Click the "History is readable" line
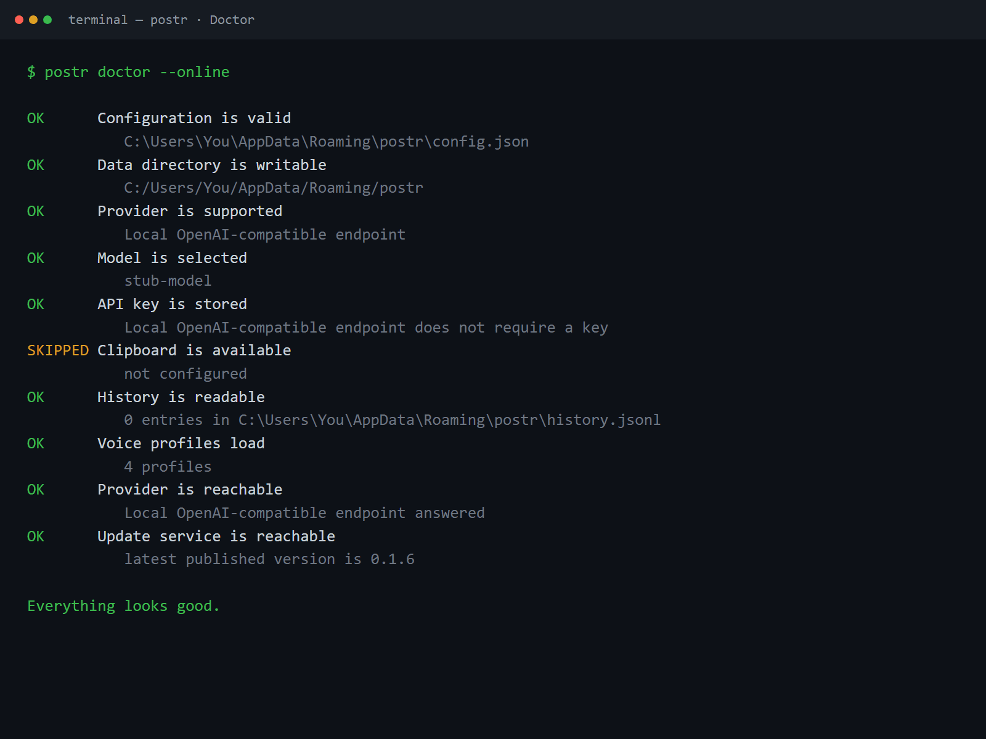 coord(181,397)
